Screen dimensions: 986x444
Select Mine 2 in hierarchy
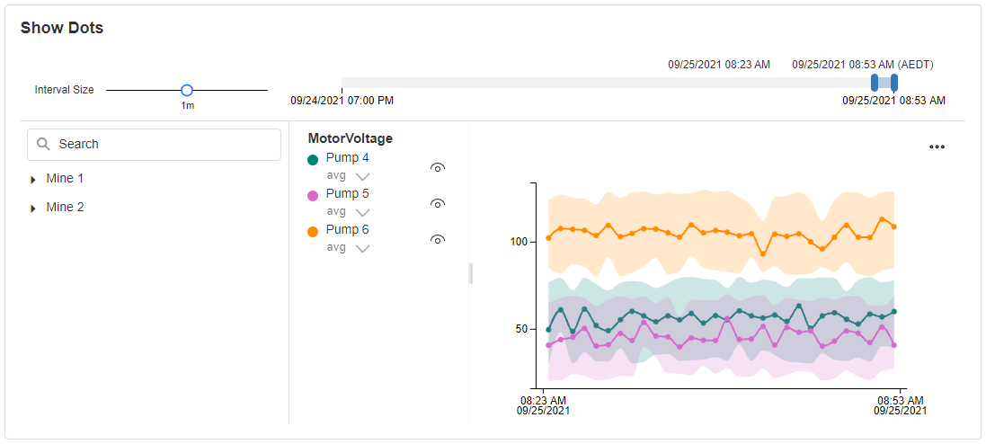pyautogui.click(x=65, y=208)
